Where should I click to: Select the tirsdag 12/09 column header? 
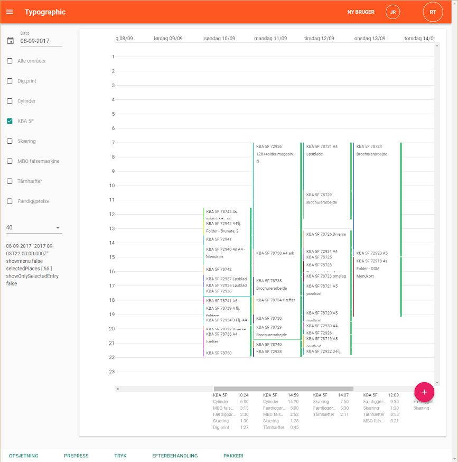point(319,38)
